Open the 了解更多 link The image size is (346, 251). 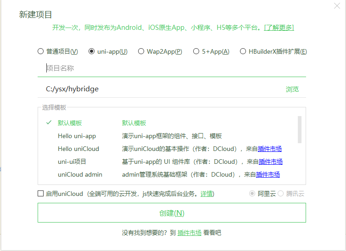pos(279,28)
